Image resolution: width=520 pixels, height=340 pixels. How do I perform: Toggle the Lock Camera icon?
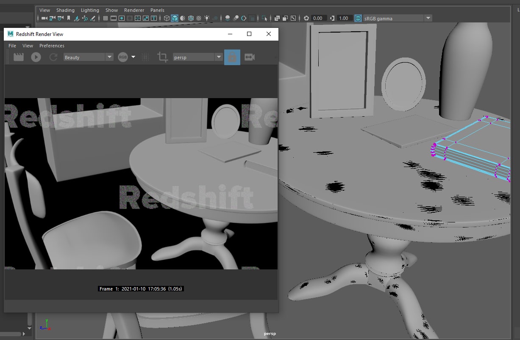tap(52, 18)
